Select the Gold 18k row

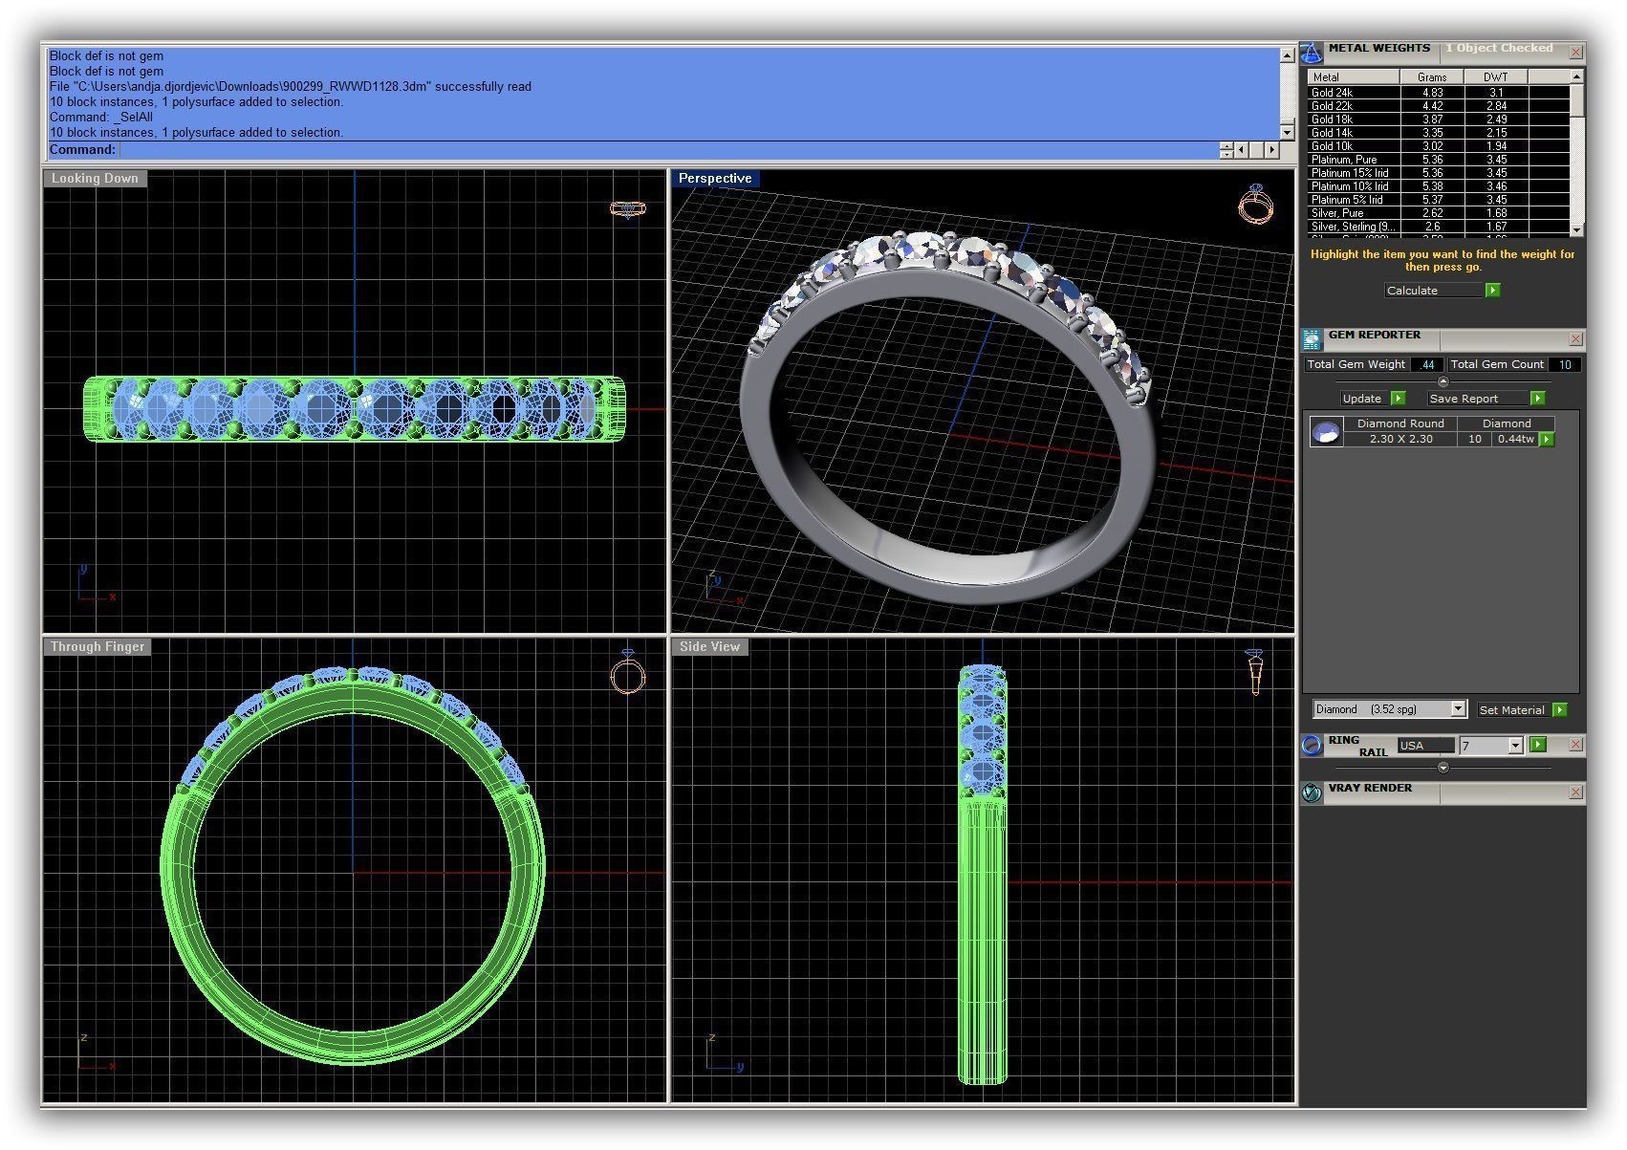tap(1438, 119)
